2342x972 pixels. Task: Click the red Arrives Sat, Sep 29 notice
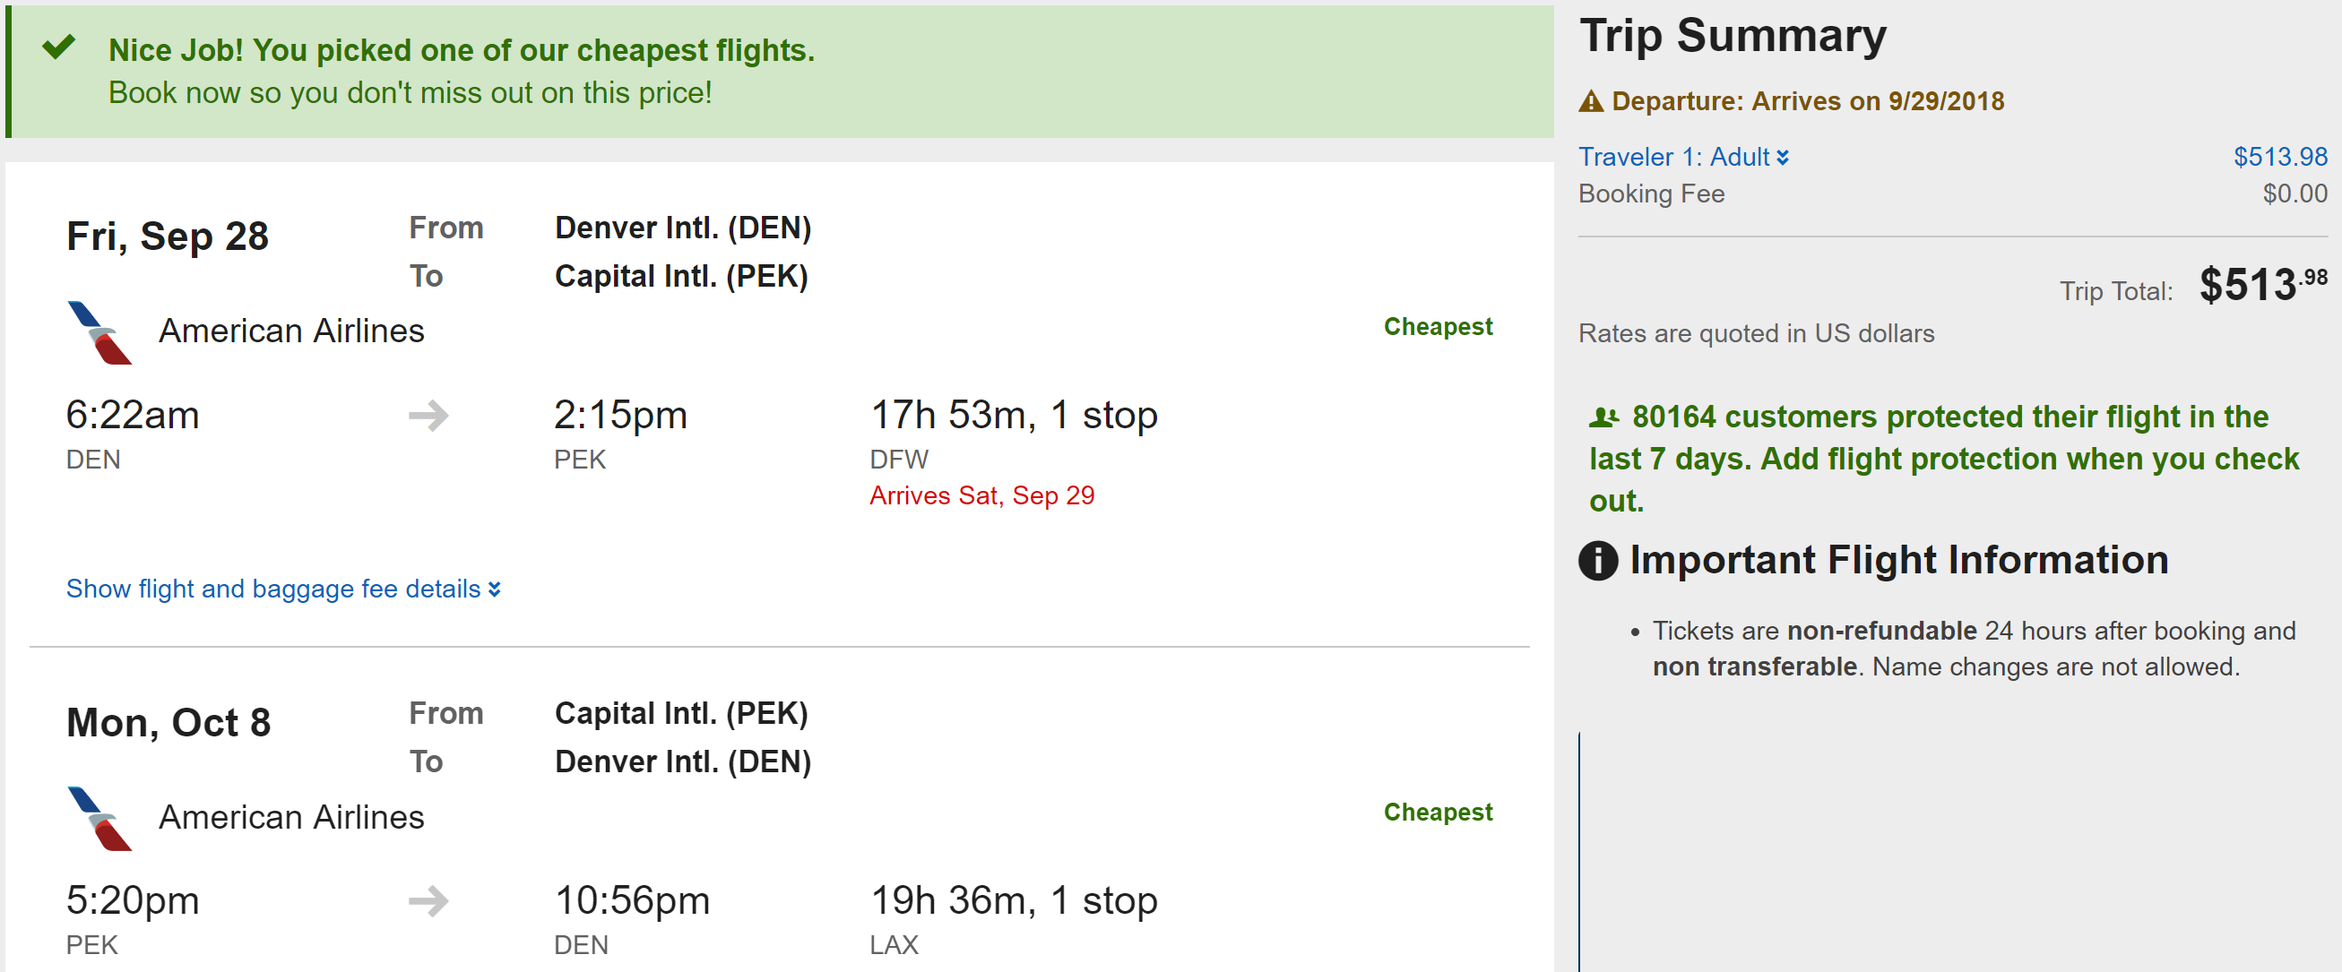click(x=981, y=496)
